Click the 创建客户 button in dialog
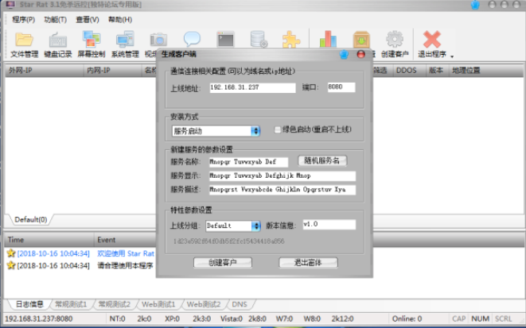 (x=223, y=262)
